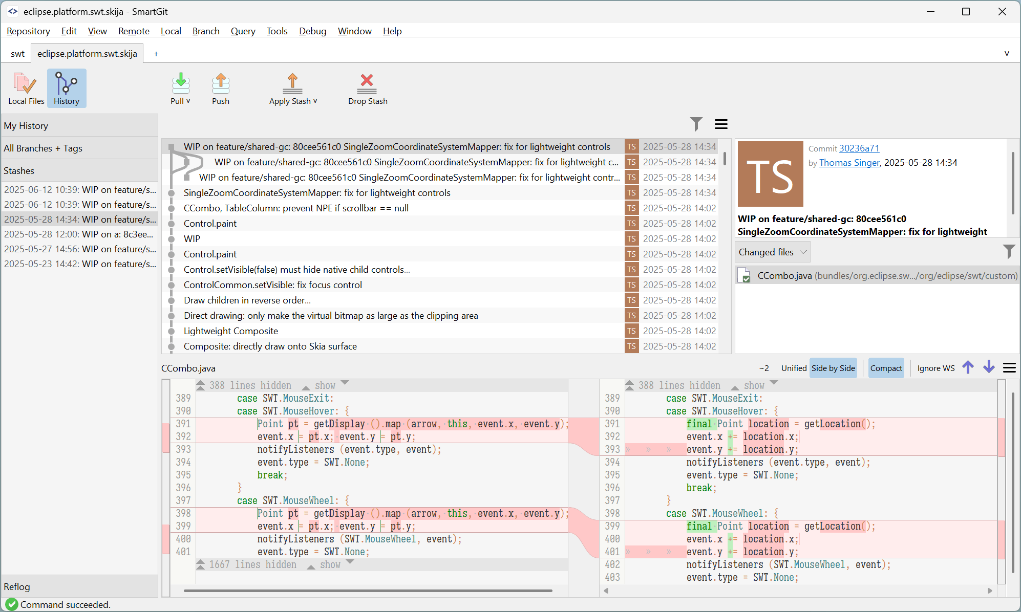Image resolution: width=1021 pixels, height=612 pixels.
Task: Open the Help menu
Action: tap(392, 31)
